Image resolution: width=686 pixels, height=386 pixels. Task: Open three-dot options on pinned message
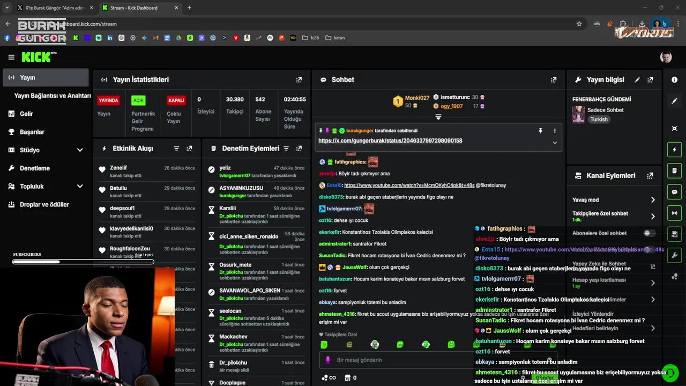(x=555, y=130)
